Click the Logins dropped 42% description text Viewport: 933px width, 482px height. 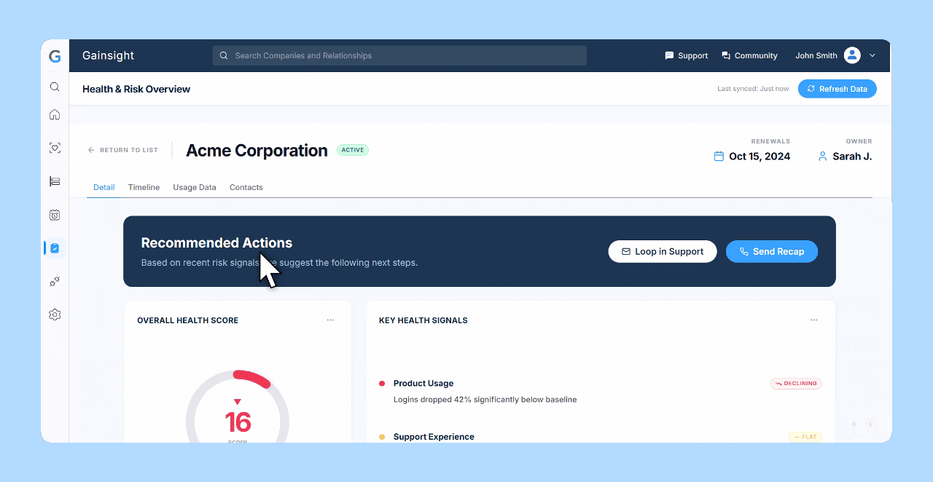[485, 399]
